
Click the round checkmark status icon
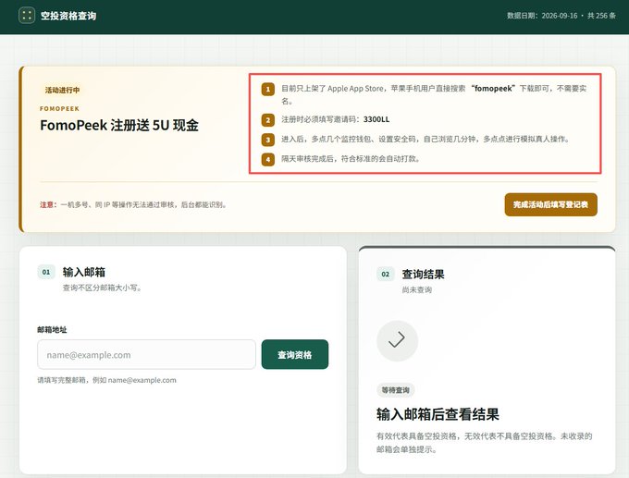397,341
